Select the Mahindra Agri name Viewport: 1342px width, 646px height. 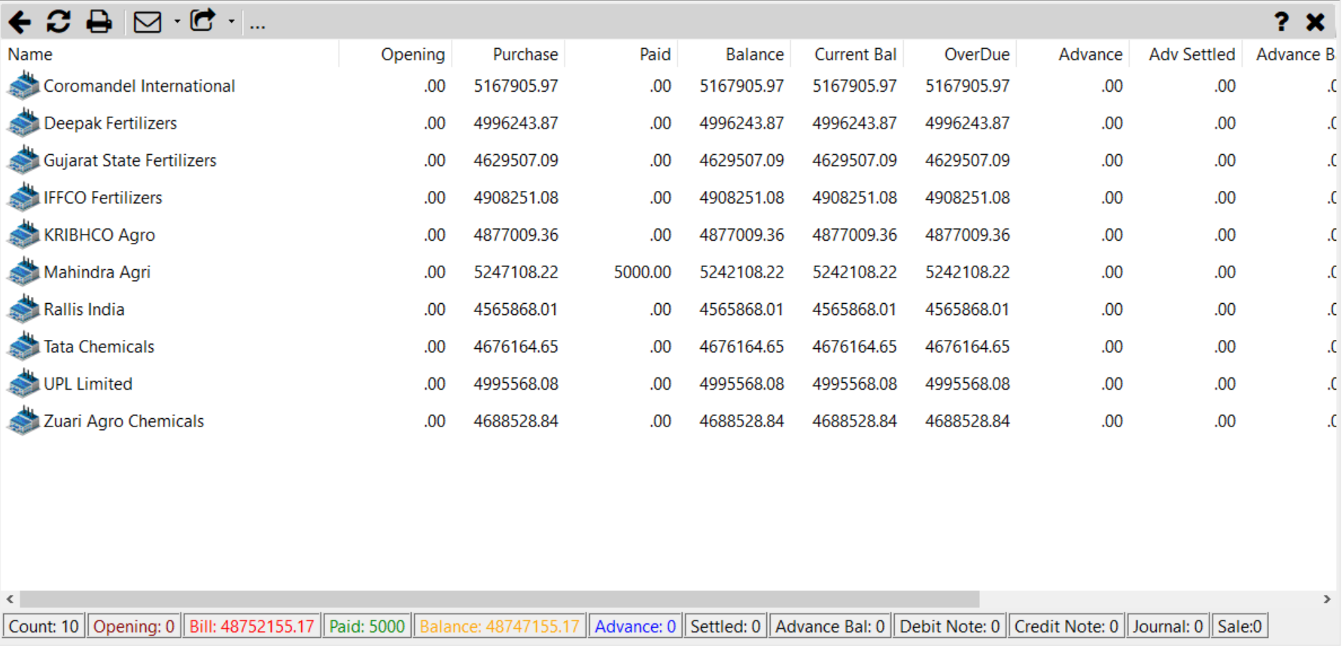(x=97, y=271)
